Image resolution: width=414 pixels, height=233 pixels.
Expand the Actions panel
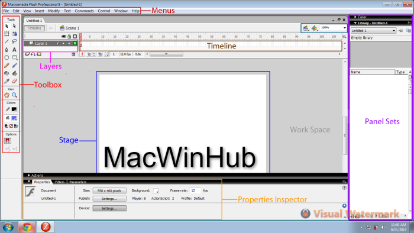pos(29,175)
